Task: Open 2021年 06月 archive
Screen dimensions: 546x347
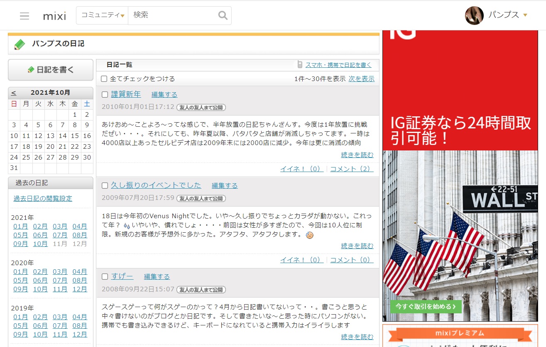Action: tap(40, 235)
